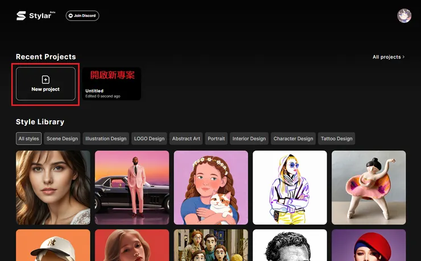
Task: Select the Portrait style category
Action: tap(216, 138)
